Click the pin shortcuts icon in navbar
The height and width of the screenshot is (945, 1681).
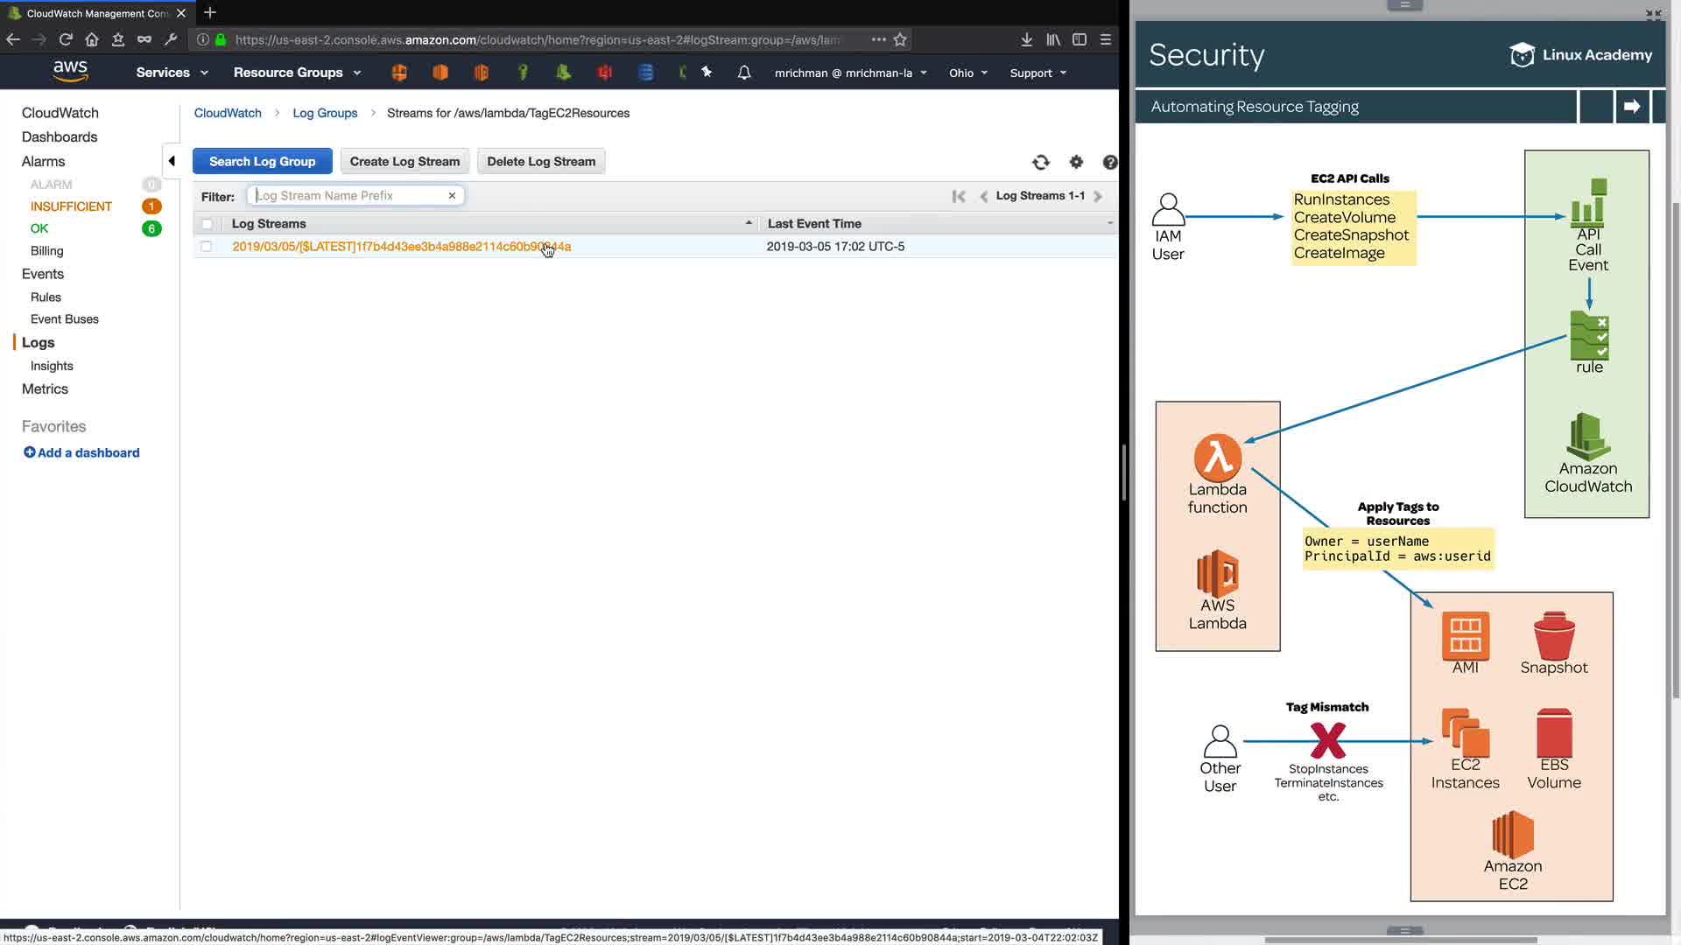click(x=707, y=73)
